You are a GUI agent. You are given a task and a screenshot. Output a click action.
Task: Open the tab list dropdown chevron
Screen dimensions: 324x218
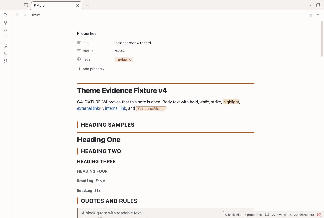311,5
